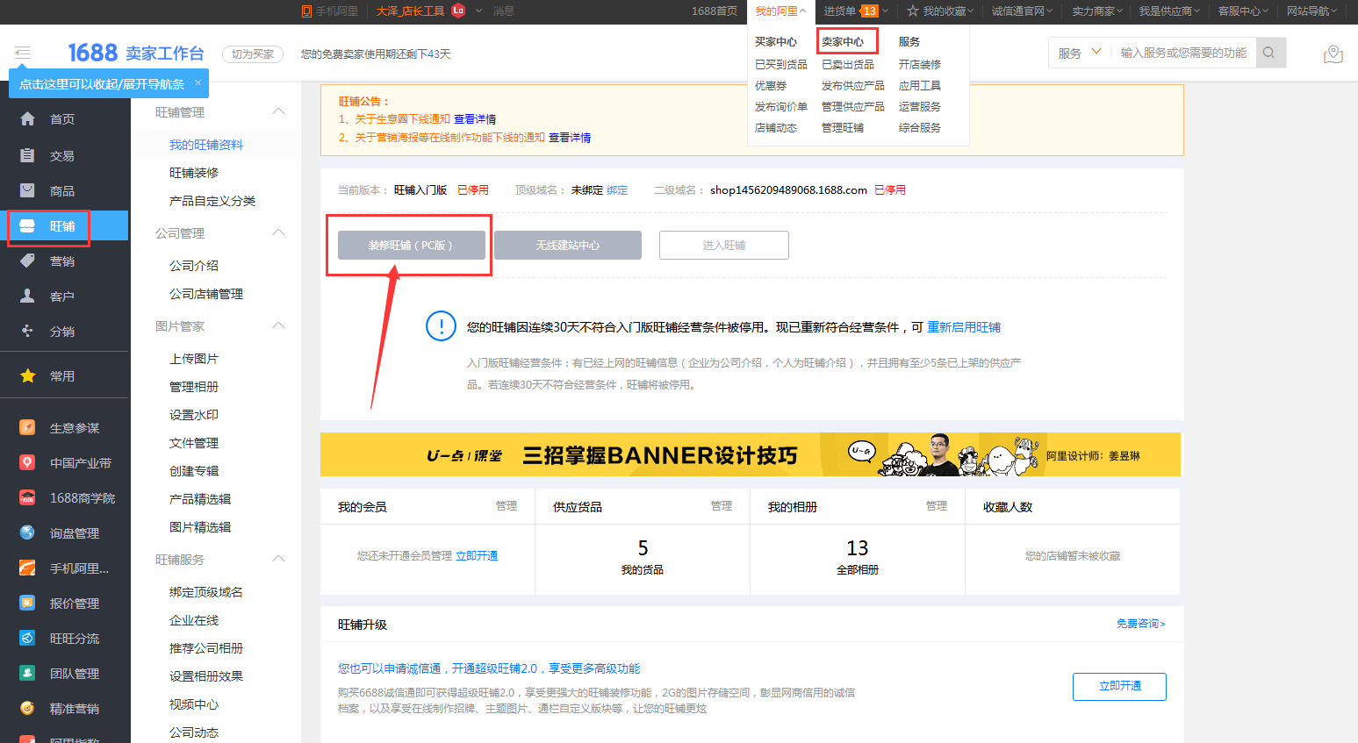This screenshot has width=1358, height=743.
Task: Close the navigation tip tooltip
Action: 198,82
